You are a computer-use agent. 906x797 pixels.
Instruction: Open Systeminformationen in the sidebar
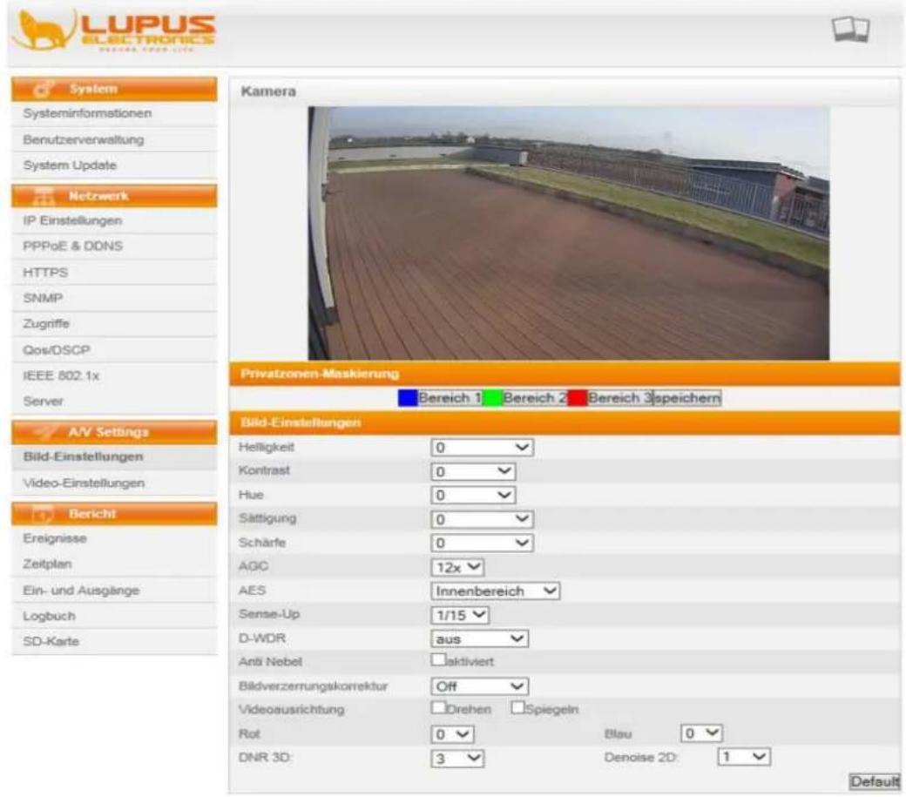point(114,114)
